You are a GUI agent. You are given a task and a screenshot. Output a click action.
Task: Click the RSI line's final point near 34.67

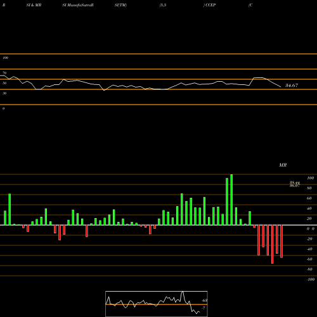(x=281, y=87)
